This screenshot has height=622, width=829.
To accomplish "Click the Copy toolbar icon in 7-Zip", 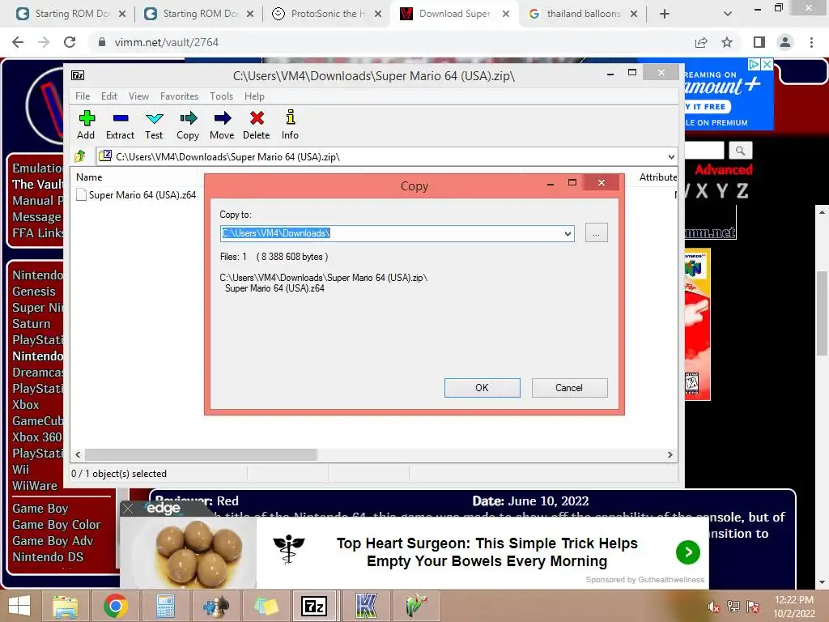I will coord(188,126).
